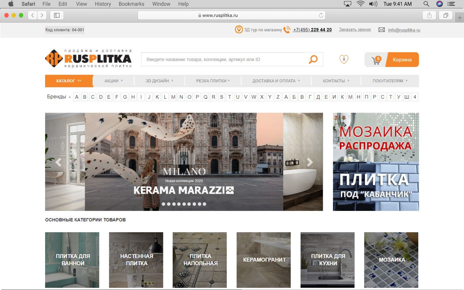Reload the page in Safari

pyautogui.click(x=321, y=15)
